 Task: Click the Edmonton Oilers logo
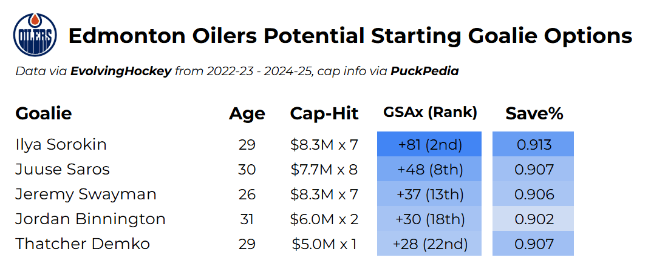[x=35, y=35]
